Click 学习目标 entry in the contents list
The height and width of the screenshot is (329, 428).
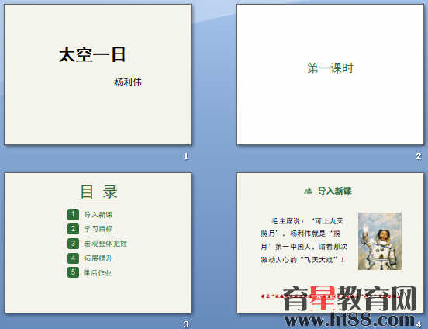98,229
